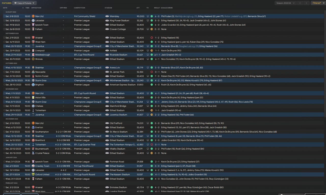326x195 pixels.
Task: Select the Sat, 7/10/2023 fixture row circle
Action: coord(4,72)
